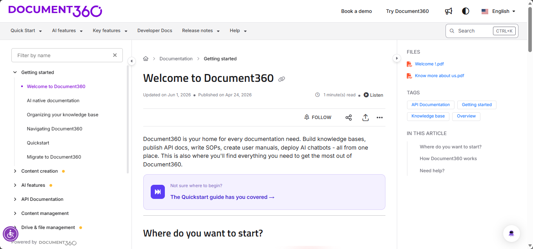Click the export/upload icon

pyautogui.click(x=365, y=117)
